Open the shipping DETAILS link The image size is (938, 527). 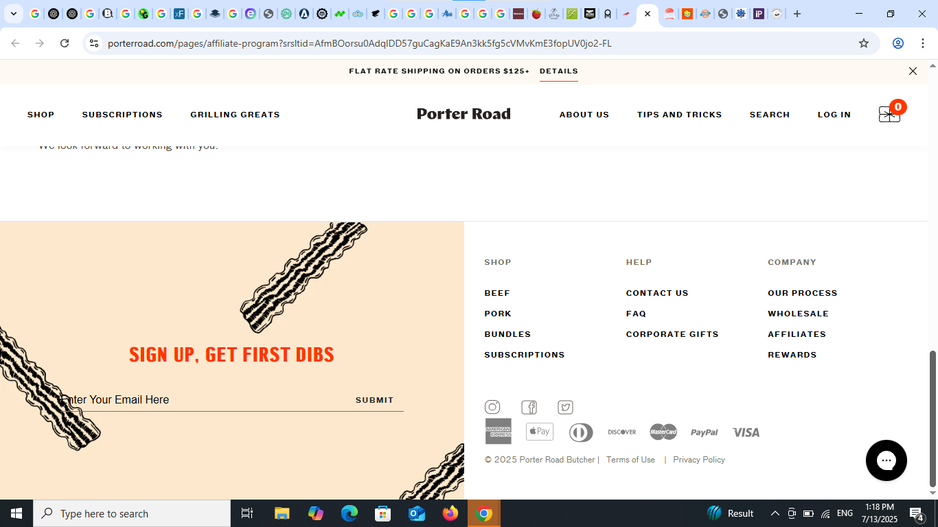coord(559,71)
